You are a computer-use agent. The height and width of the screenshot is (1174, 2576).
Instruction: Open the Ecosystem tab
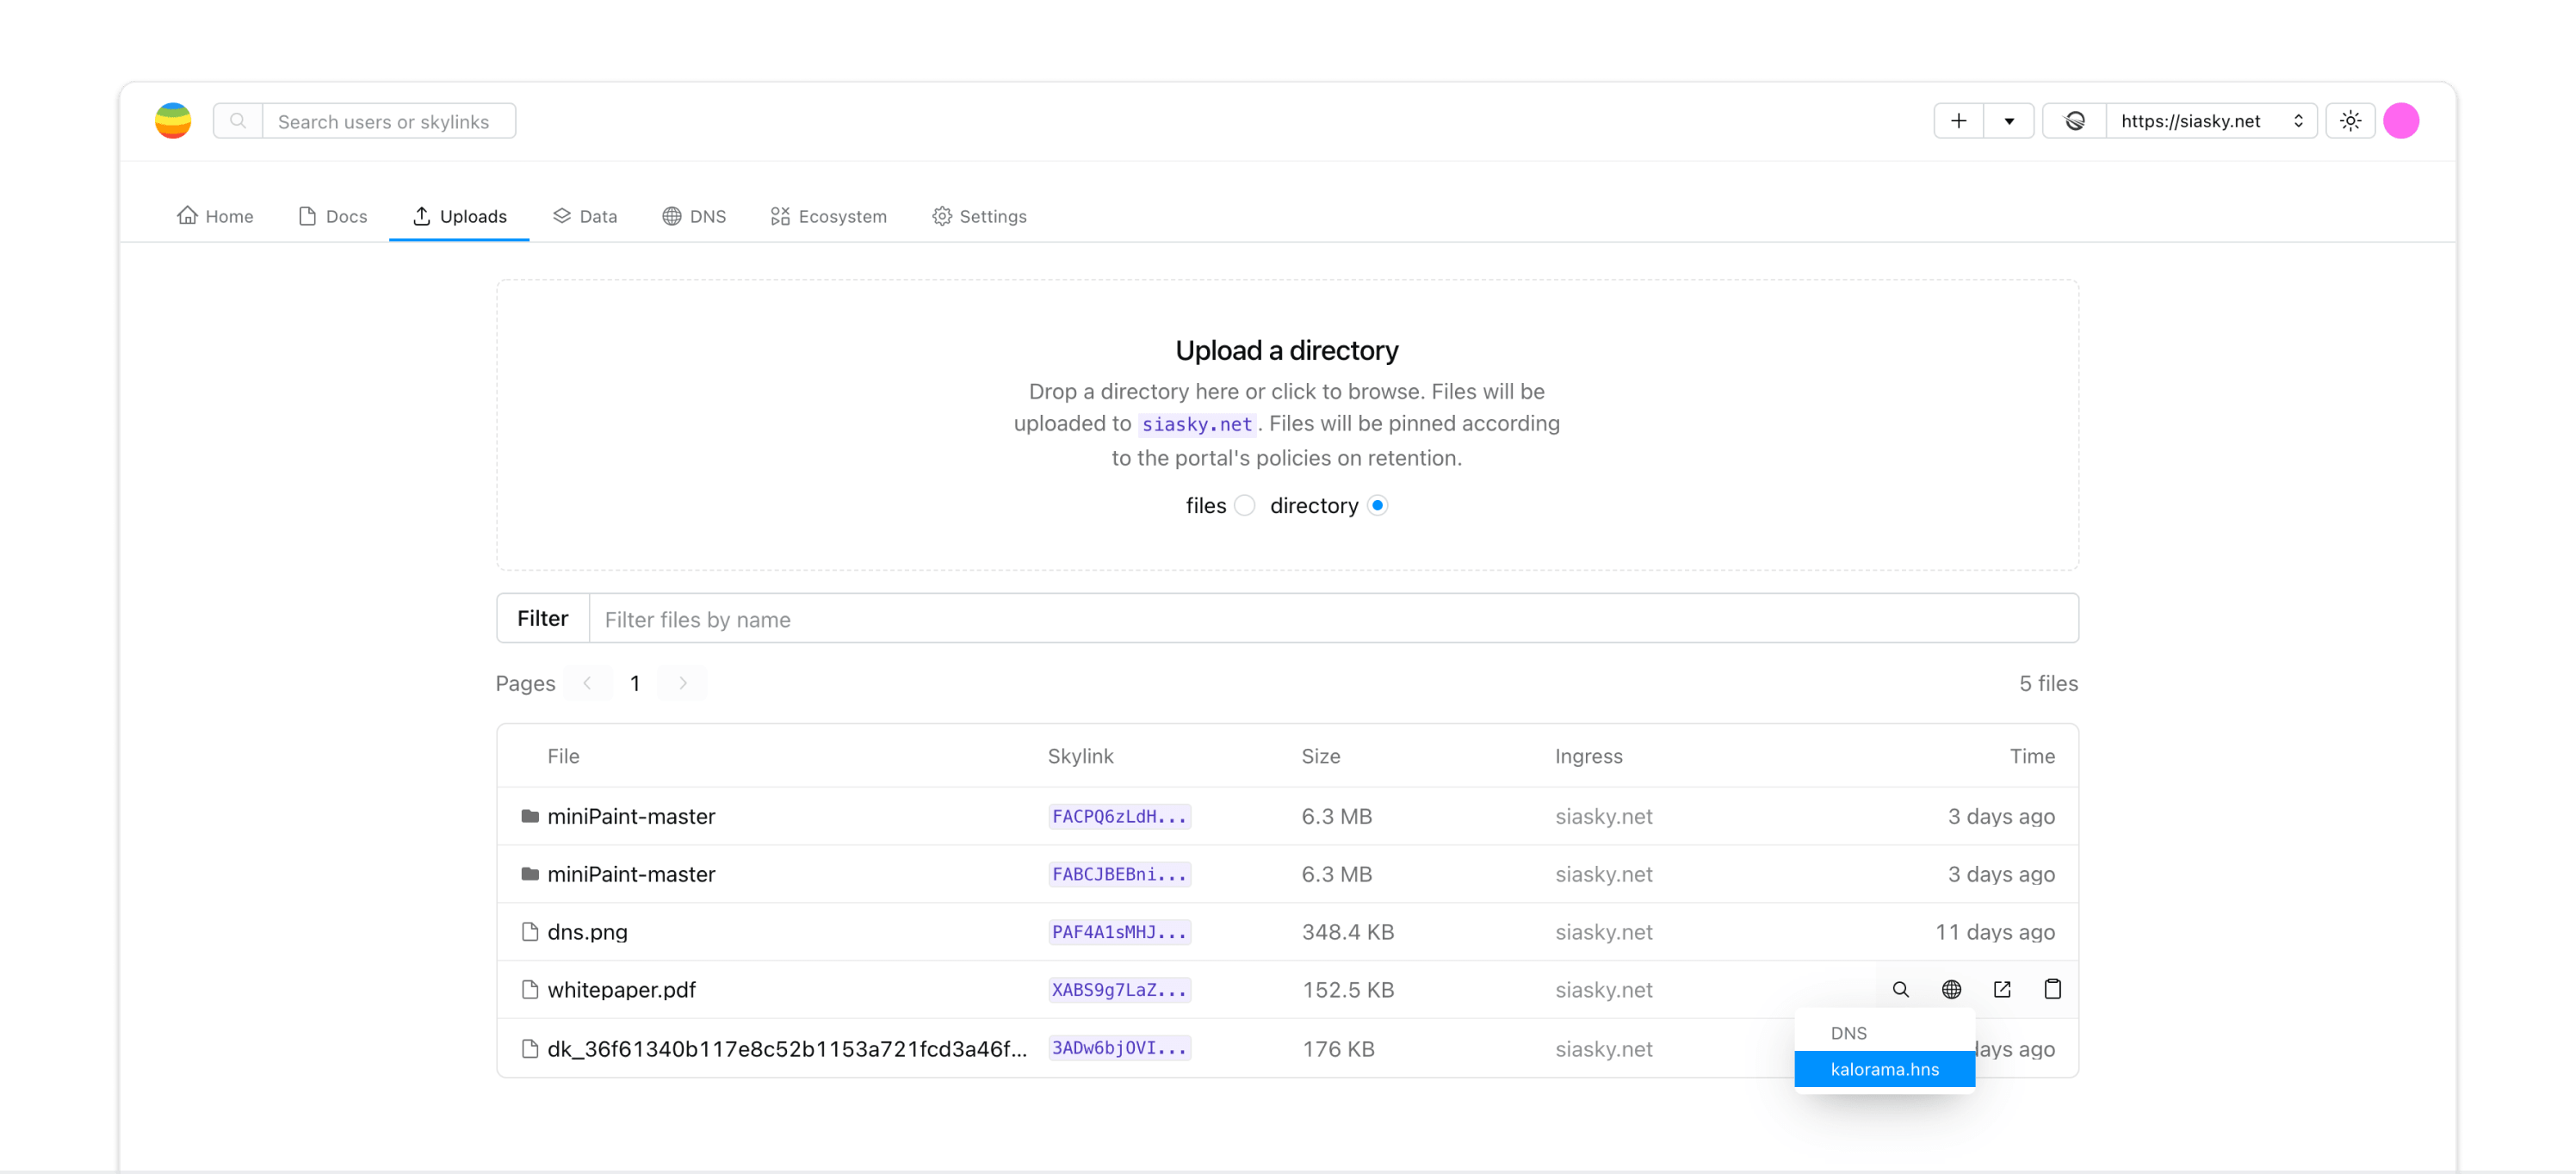tap(828, 216)
